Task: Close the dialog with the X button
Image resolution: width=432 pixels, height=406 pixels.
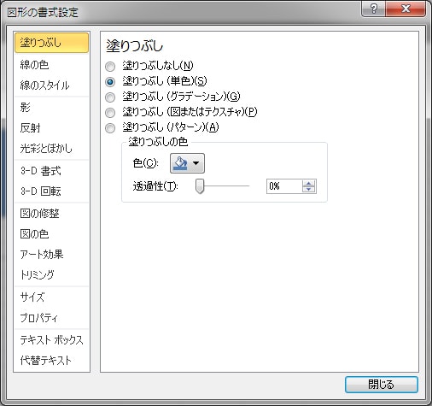Action: [406, 9]
